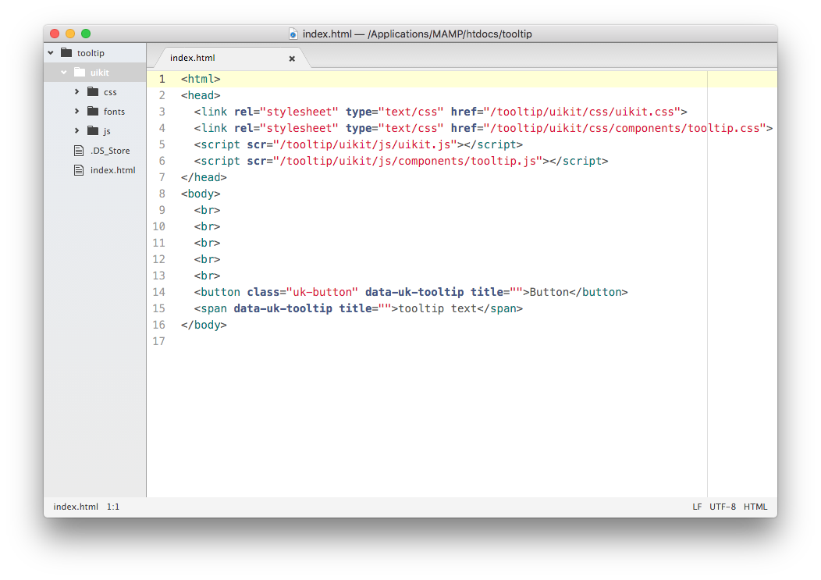Place cursor on the <html> tag
This screenshot has height=580, width=821.
(x=201, y=79)
